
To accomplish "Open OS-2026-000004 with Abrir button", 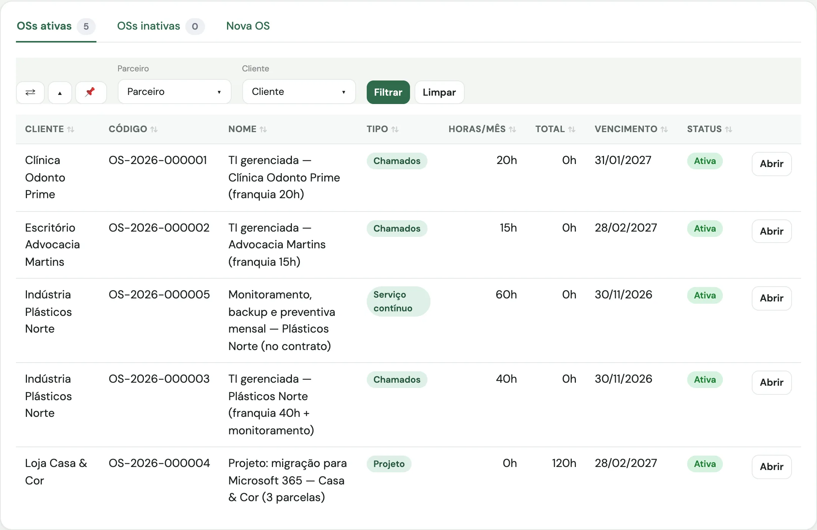I will point(771,467).
